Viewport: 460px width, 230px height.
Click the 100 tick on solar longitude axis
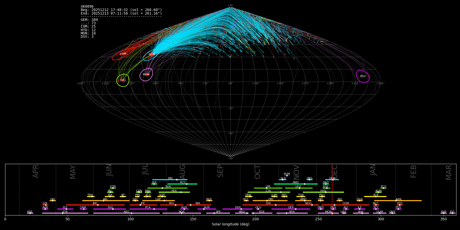130,219
